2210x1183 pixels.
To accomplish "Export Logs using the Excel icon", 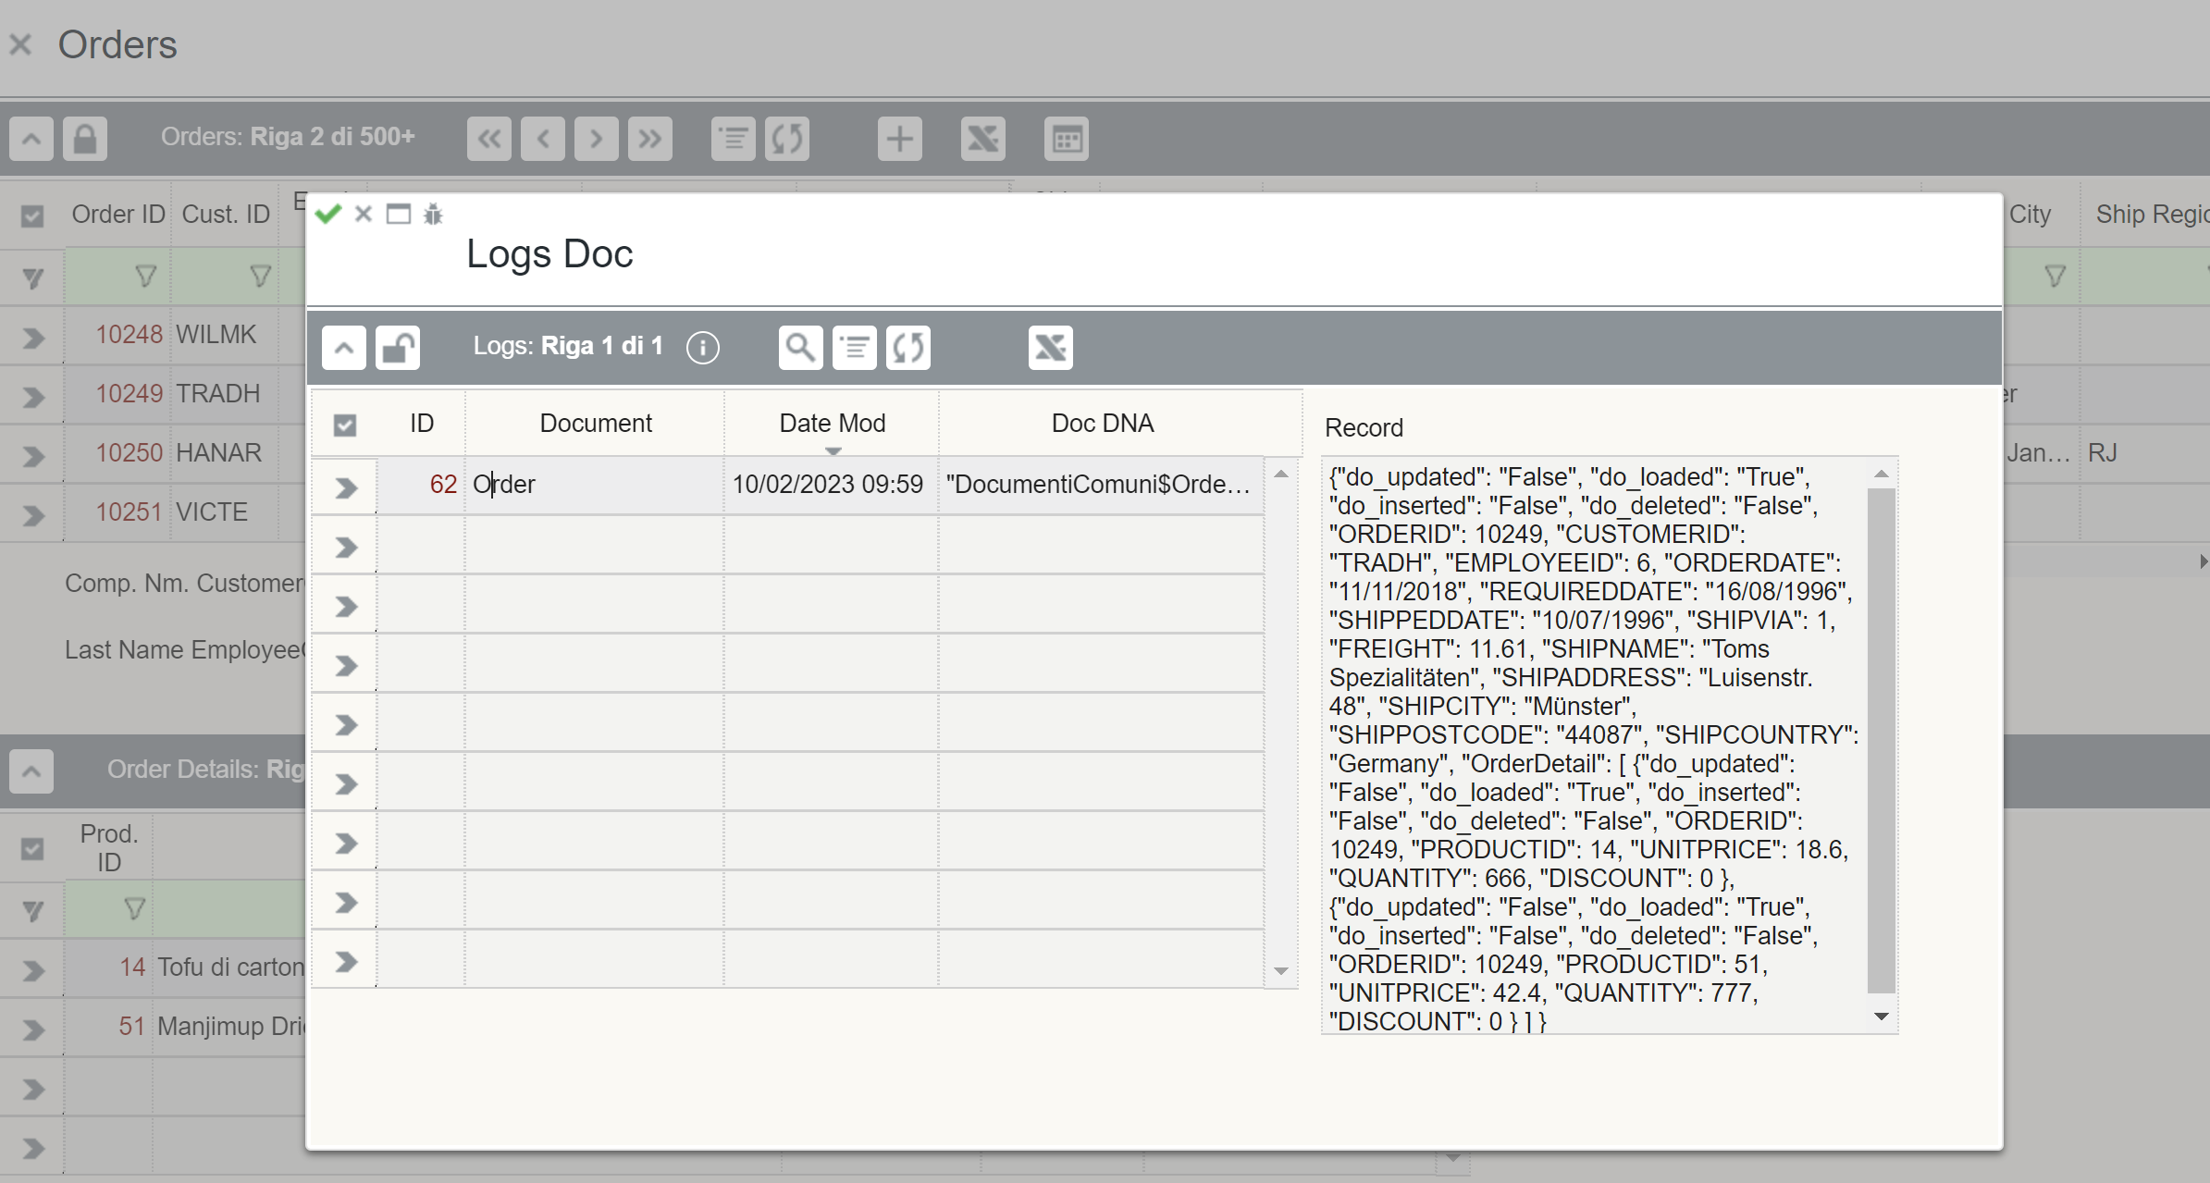I will click(1050, 348).
